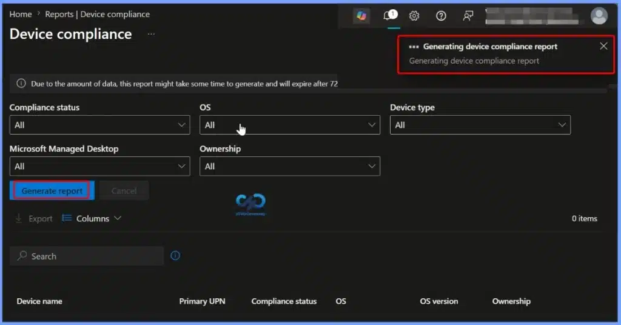Open the Feedback icon in the header
Image resolution: width=621 pixels, height=325 pixels.
pyautogui.click(x=468, y=16)
